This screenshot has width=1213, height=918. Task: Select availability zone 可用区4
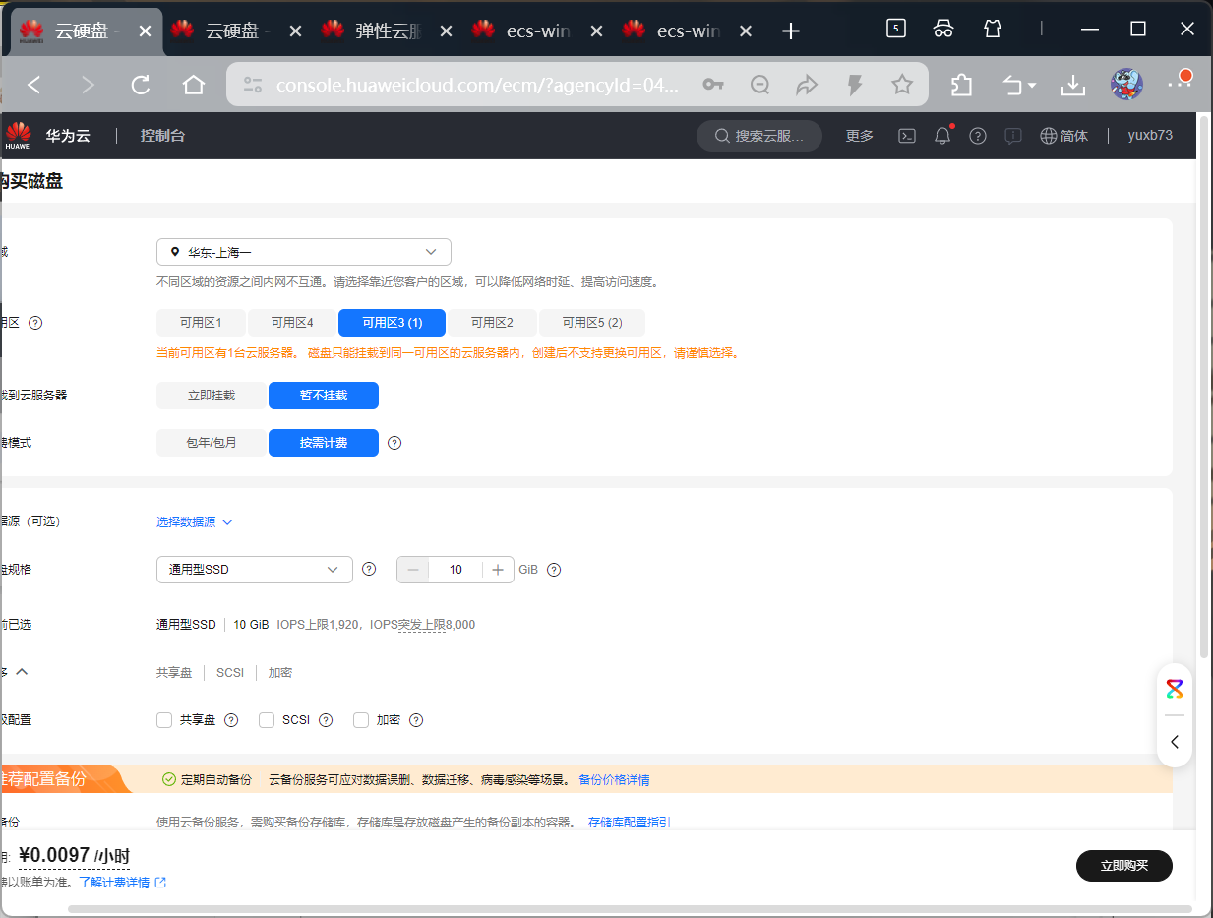tap(292, 323)
